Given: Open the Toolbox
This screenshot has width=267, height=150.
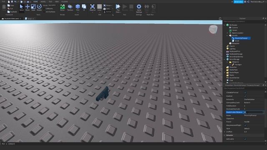Looking at the screenshot, I should pyautogui.click(x=70, y=7).
